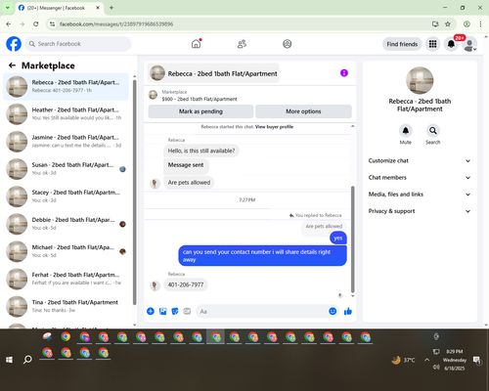489x391 pixels.
Task: Expand Media, files and links section
Action: coord(420,195)
